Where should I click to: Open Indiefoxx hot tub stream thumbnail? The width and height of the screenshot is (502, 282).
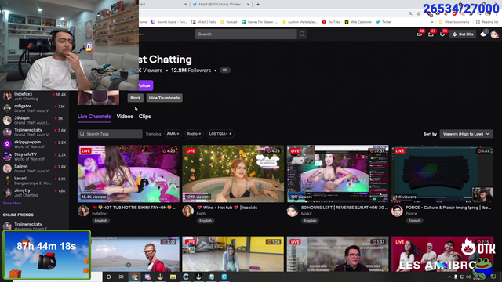click(129, 174)
